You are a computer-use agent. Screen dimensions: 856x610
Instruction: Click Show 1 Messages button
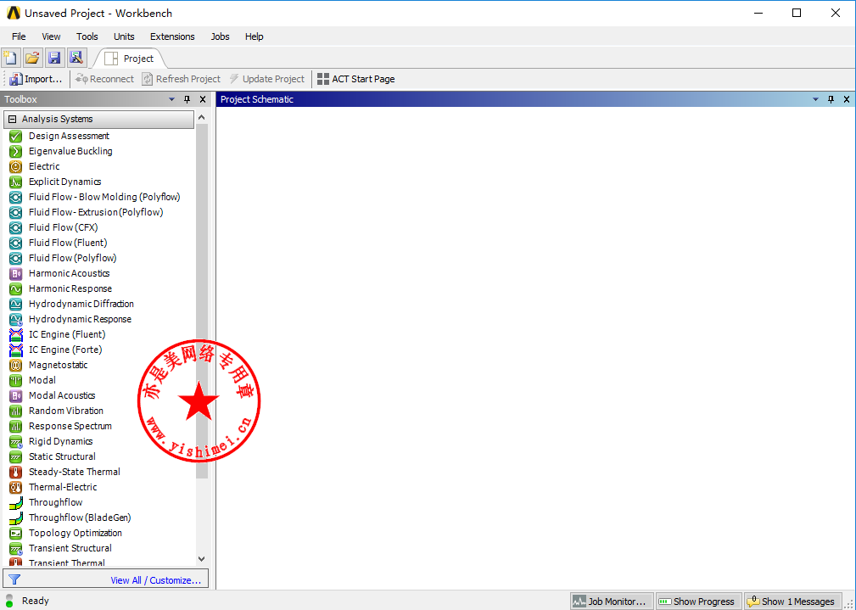coord(792,602)
